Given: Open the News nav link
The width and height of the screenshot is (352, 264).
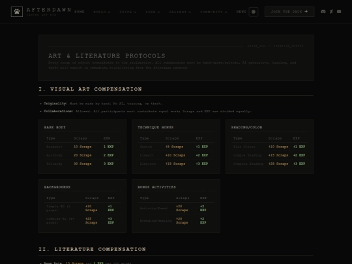Looking at the screenshot, I should [x=241, y=12].
